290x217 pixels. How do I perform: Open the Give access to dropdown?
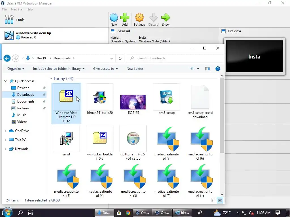pos(105,69)
